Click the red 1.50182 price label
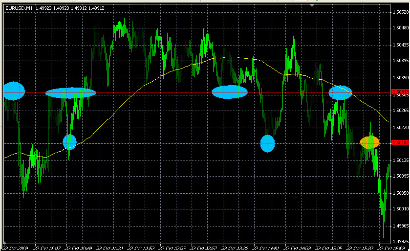The width and height of the screenshot is (410, 251). [x=400, y=143]
